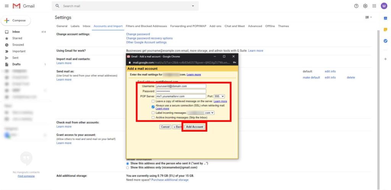Open the Settings gear icon
391x190 pixels.
click(365, 6)
